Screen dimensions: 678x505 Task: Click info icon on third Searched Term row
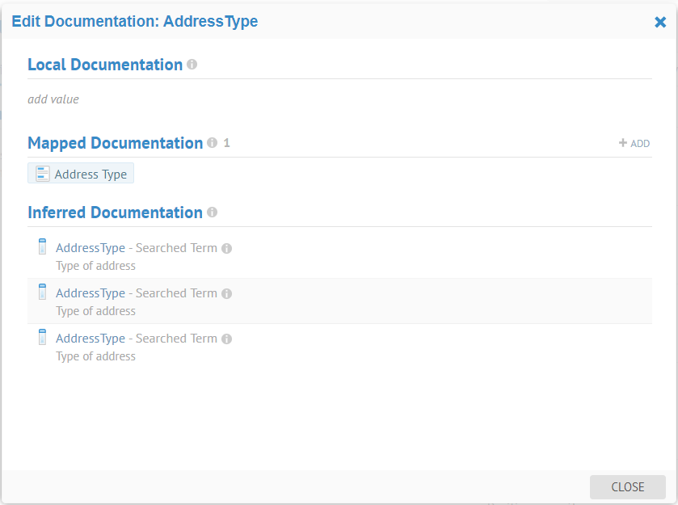point(227,339)
